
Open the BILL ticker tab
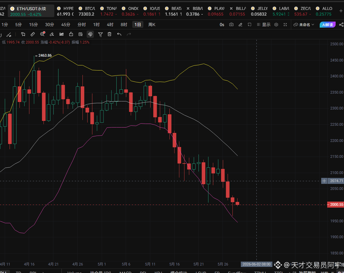(x=238, y=11)
